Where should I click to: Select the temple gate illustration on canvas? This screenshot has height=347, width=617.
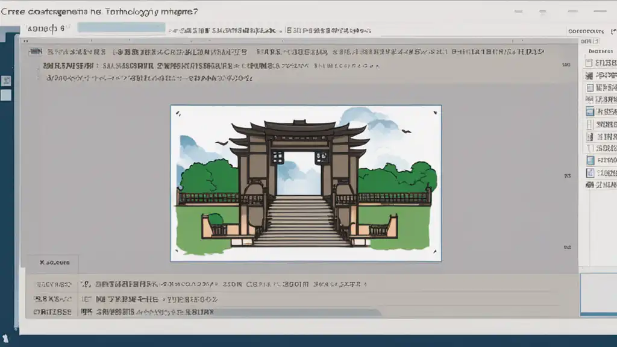click(305, 183)
